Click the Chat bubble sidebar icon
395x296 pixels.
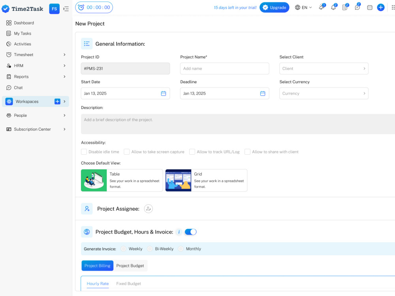9,88
